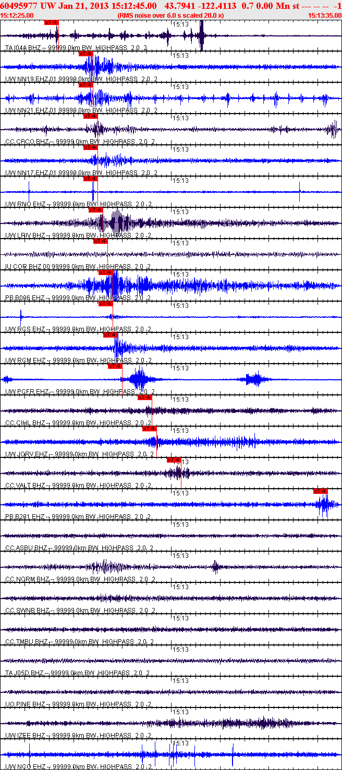The width and height of the screenshot is (342, 770).
Task: Click the red pick flag on TA I04A trace
Action: pos(52,22)
